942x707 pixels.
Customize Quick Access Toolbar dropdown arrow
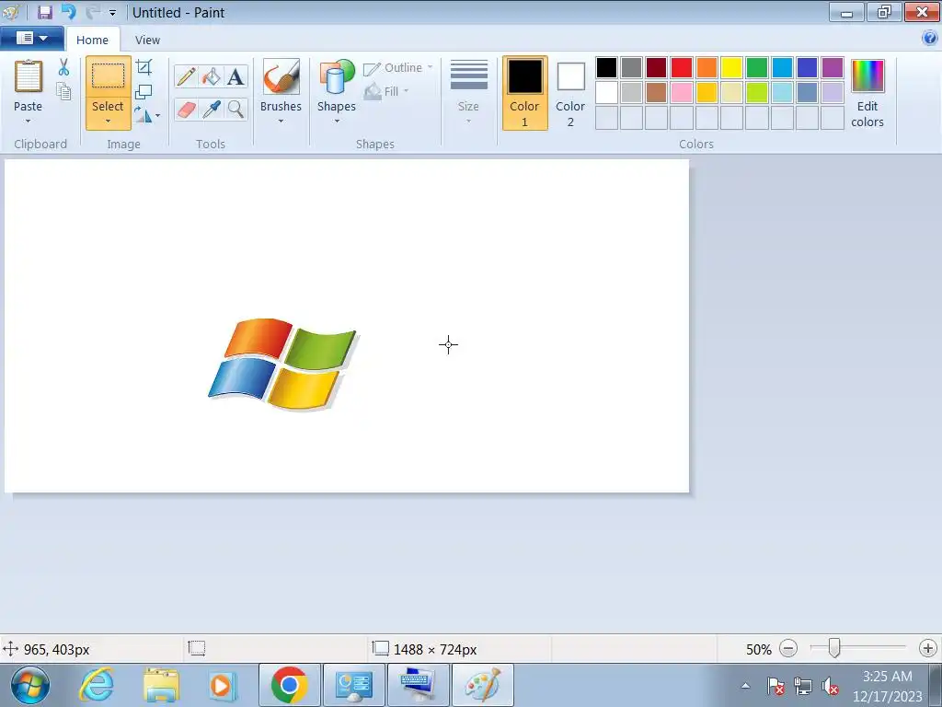112,13
